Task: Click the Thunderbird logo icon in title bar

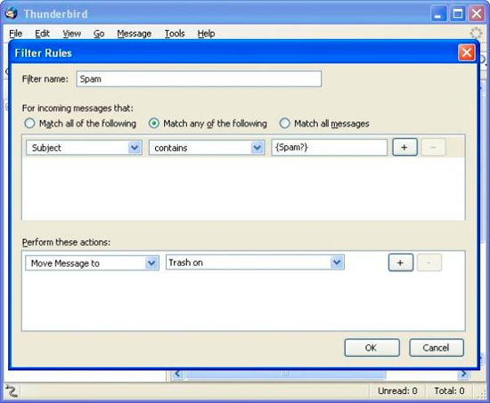Action: click(11, 13)
